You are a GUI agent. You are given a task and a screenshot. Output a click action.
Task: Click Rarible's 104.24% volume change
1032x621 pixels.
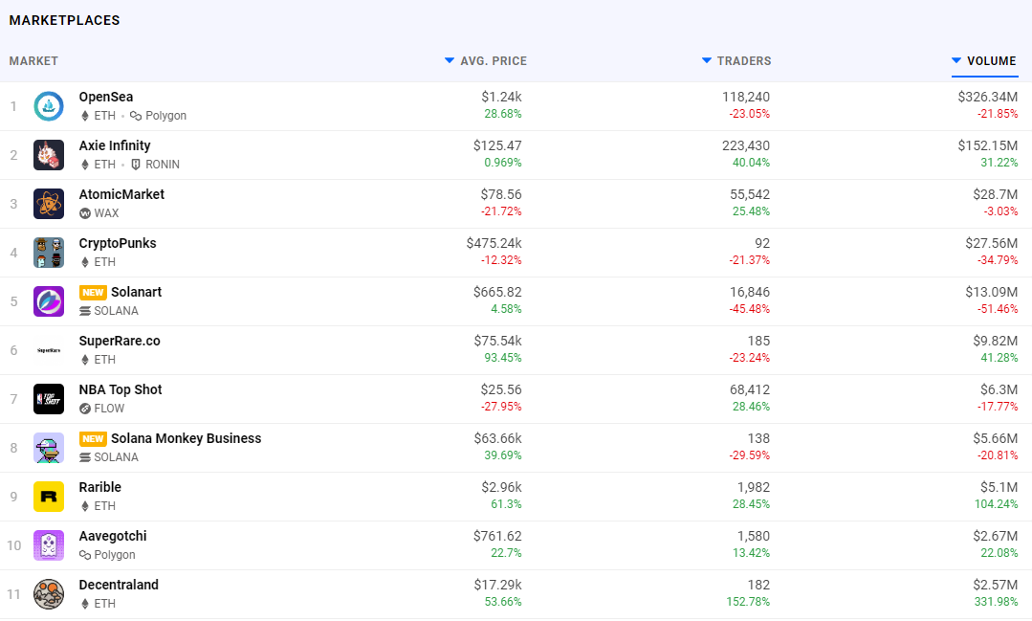(x=996, y=503)
